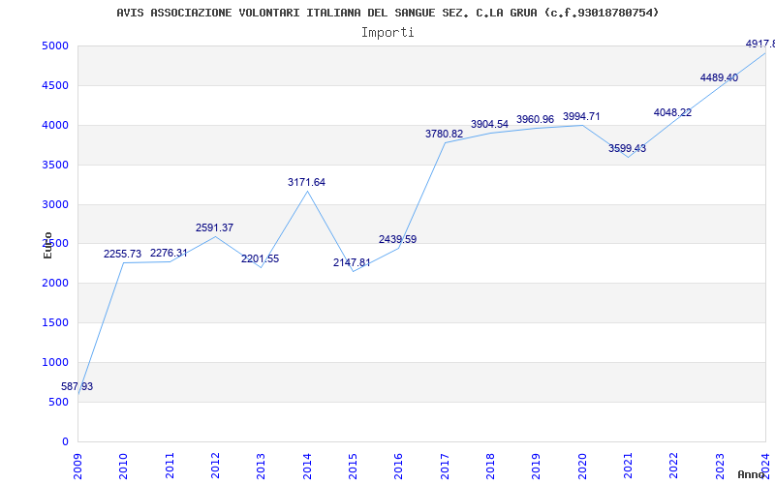The height and width of the screenshot is (484, 775).
Task: Click the 1500 y-axis tick label
Action: (55, 323)
